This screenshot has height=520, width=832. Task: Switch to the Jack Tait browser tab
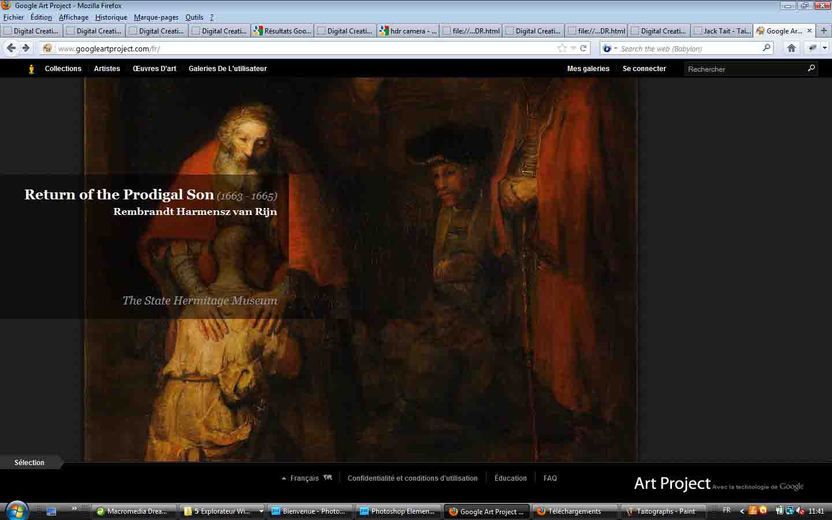click(722, 31)
